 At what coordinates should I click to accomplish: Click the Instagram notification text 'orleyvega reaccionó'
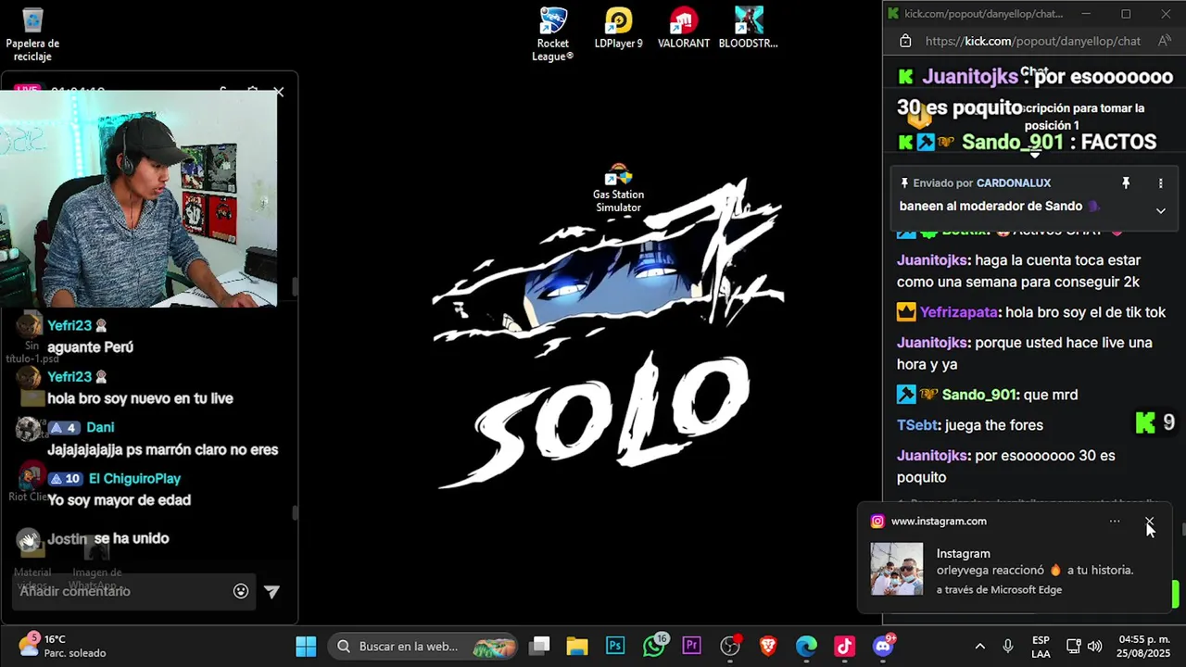990,571
